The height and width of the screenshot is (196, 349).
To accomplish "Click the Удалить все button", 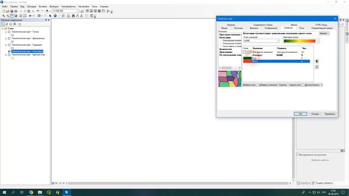I will click(x=295, y=85).
